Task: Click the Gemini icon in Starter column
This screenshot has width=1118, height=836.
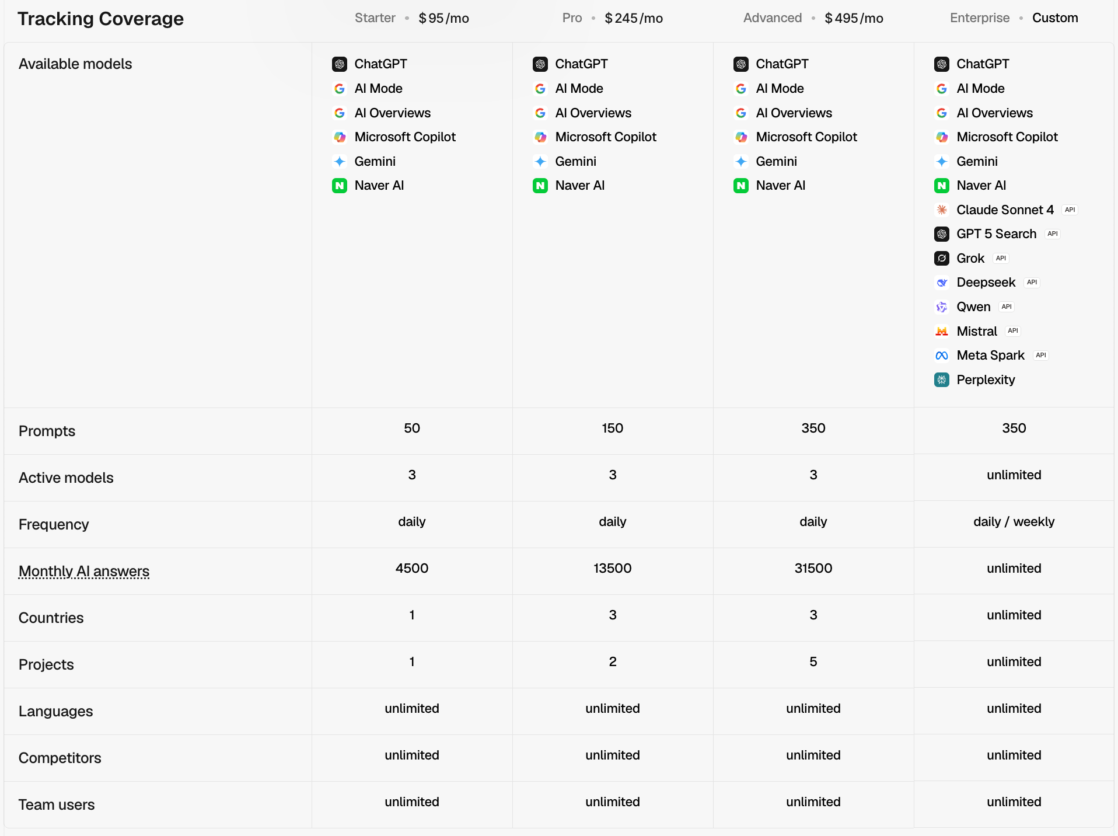Action: click(340, 162)
